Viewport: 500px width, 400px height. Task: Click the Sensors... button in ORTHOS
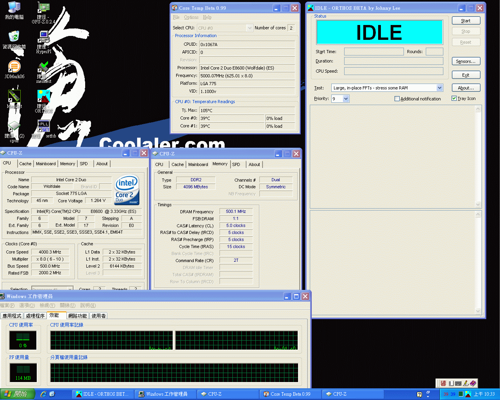(466, 61)
